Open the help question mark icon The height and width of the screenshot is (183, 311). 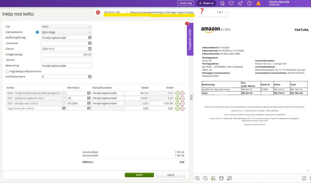click(x=249, y=3)
